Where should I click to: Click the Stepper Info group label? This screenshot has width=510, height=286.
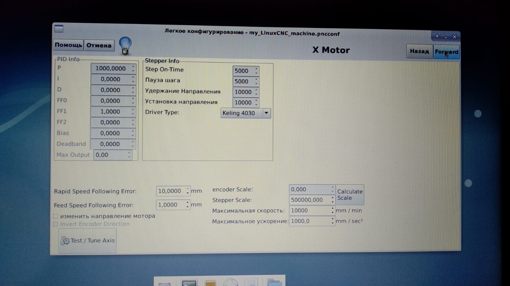(162, 61)
